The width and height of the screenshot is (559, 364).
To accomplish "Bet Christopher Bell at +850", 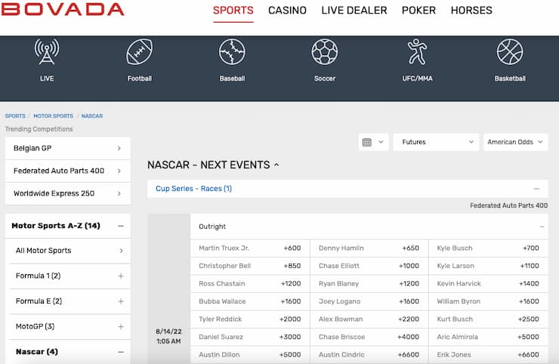I will 250,266.
